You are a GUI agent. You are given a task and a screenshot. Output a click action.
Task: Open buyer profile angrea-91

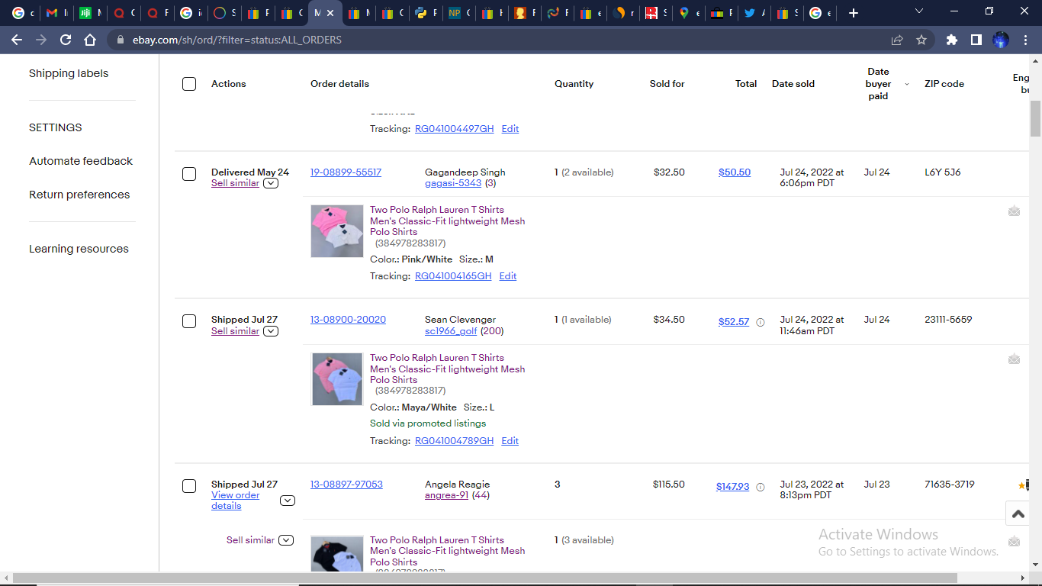(446, 495)
